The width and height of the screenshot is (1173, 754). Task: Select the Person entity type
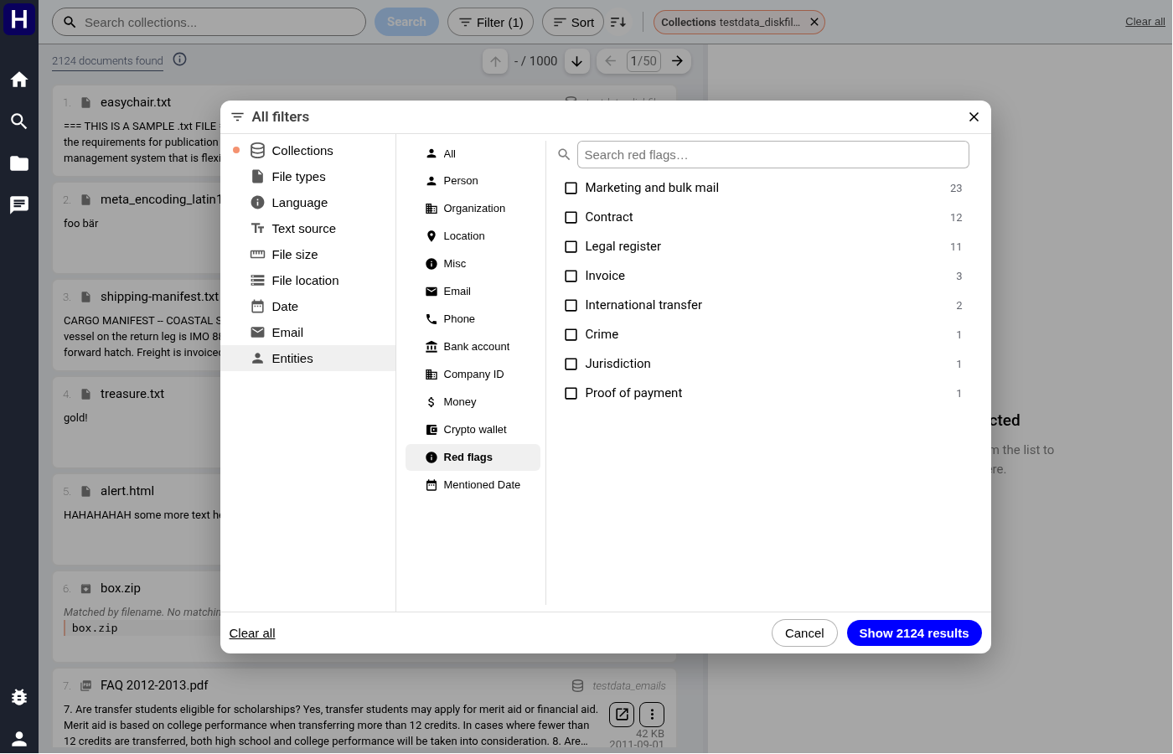(x=473, y=181)
